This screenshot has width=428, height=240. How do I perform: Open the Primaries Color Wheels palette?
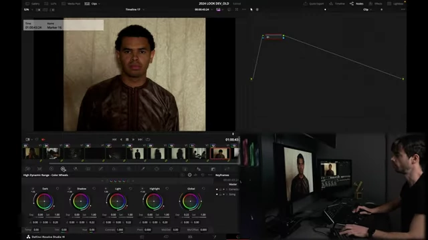click(x=51, y=169)
